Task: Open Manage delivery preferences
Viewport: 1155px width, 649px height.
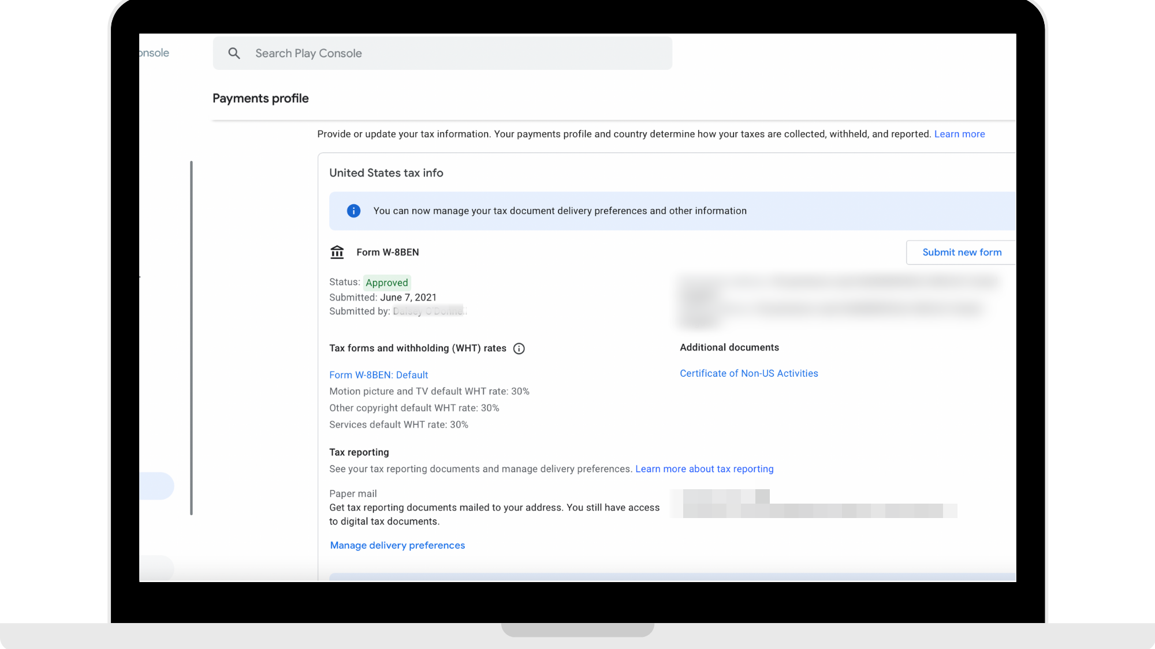Action: coord(397,545)
